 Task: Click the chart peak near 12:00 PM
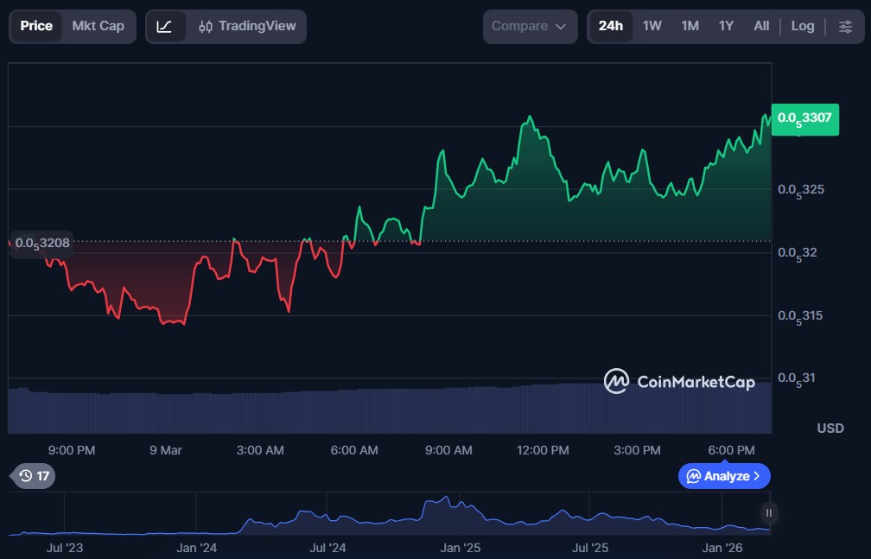[x=529, y=118]
